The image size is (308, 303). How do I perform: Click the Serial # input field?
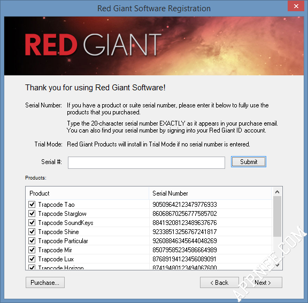click(x=147, y=162)
